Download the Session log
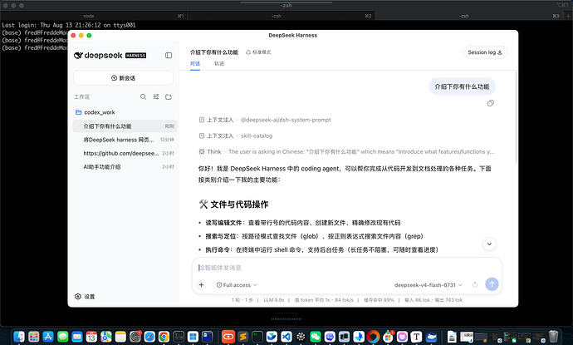 (485, 52)
